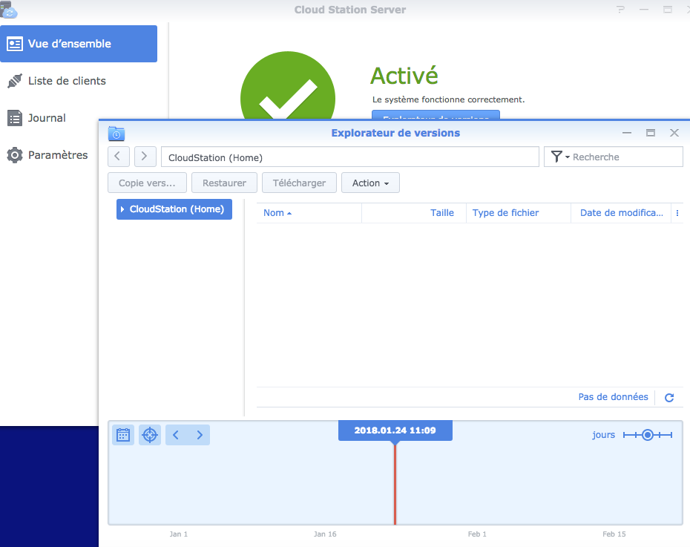Image resolution: width=690 pixels, height=547 pixels.
Task: Click the Paramètres gear icon
Action: (15, 155)
